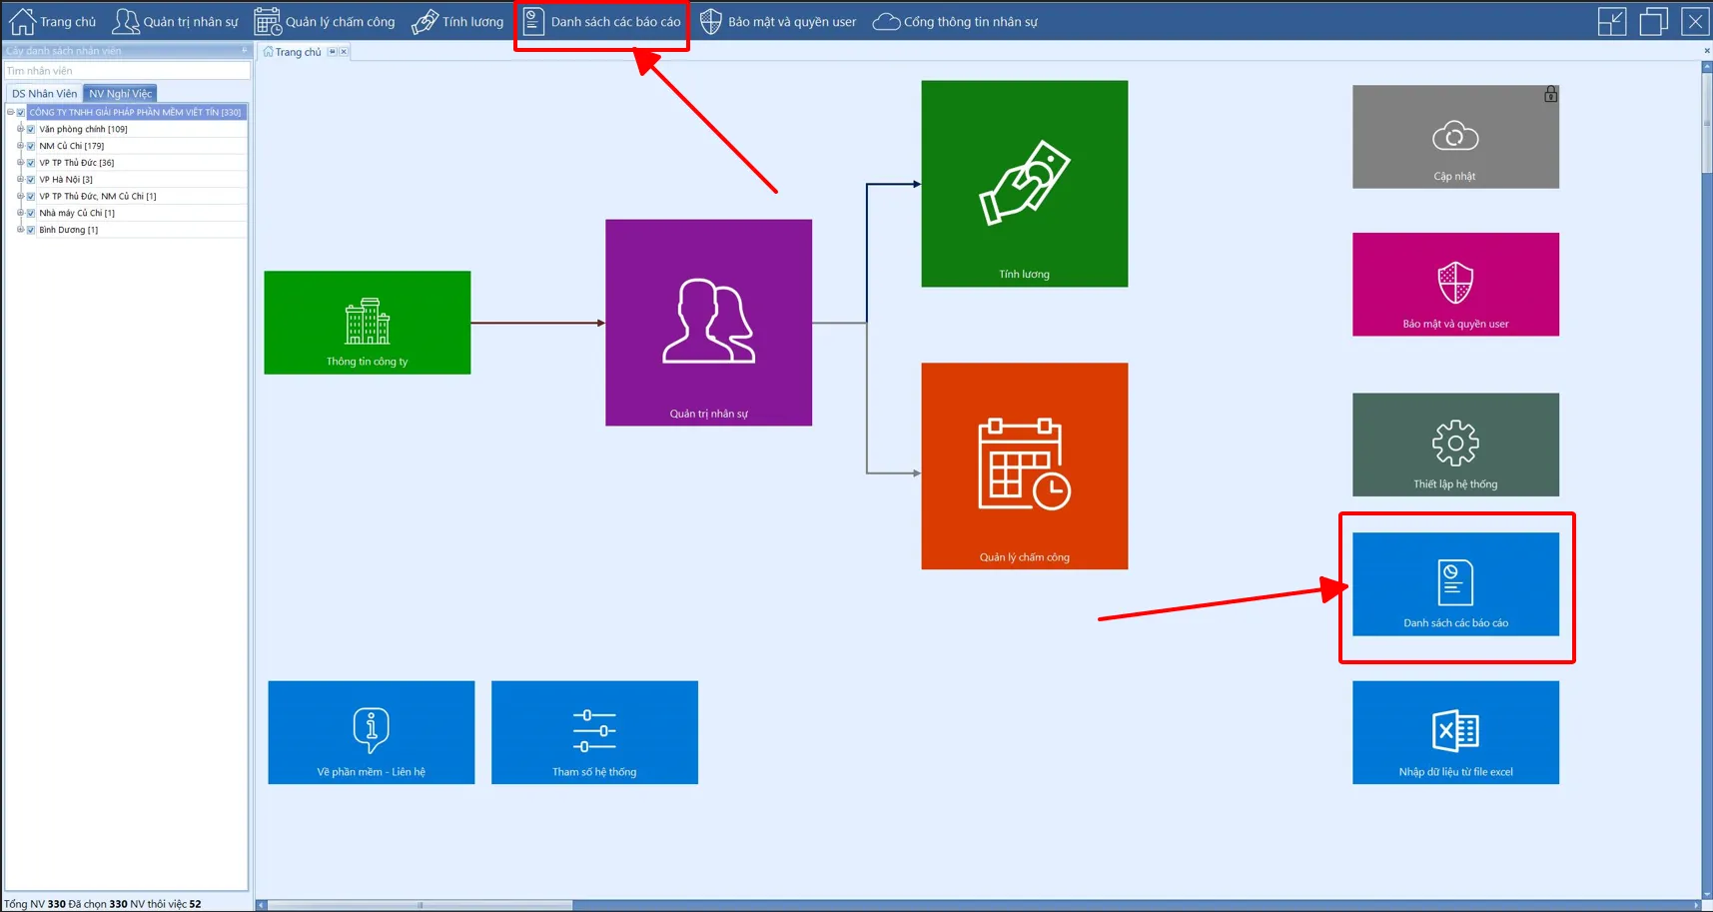Uncheck the VP Hà Nội [3] checkbox
This screenshot has width=1713, height=912.
click(31, 180)
